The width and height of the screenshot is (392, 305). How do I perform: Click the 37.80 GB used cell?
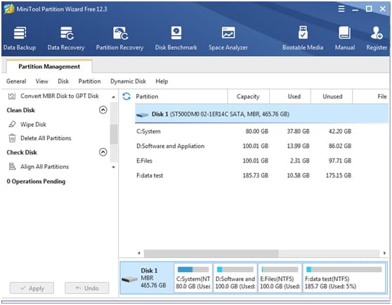point(298,131)
